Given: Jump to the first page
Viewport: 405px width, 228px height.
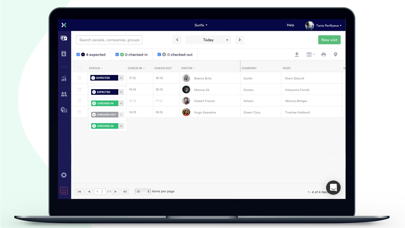Looking at the screenshot, I should 79,192.
